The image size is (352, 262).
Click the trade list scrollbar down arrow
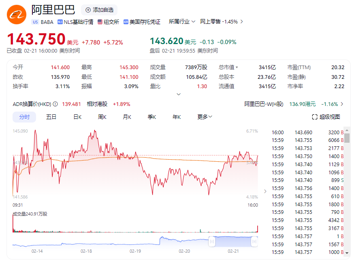(x=347, y=253)
